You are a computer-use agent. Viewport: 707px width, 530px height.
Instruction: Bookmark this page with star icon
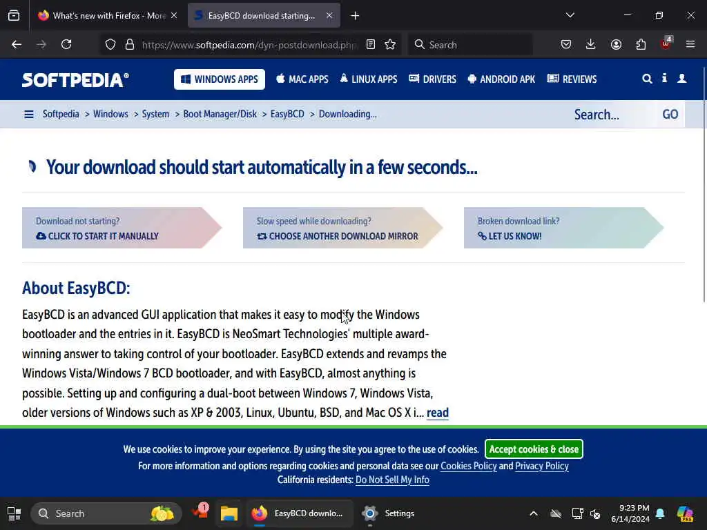[x=391, y=45]
